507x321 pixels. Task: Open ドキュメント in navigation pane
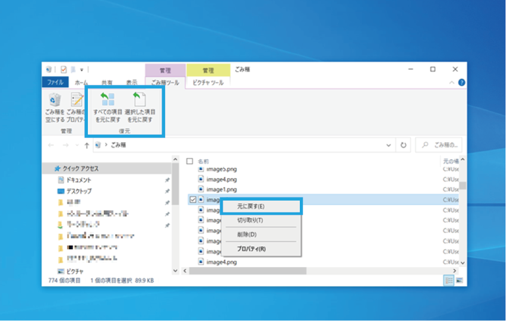78,180
